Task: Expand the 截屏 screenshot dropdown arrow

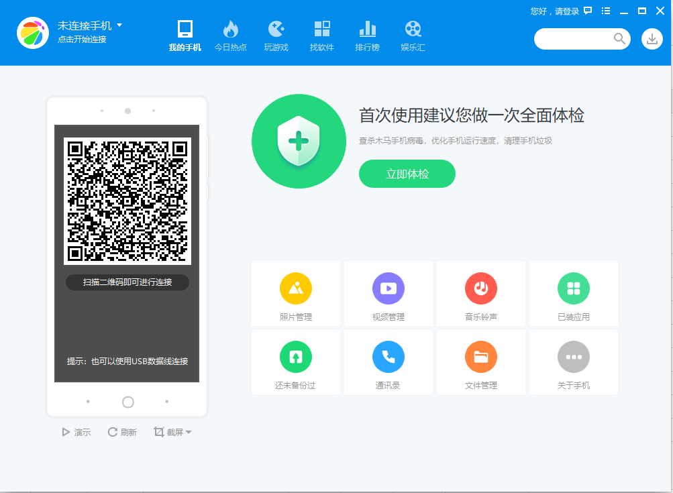Action: (x=189, y=432)
